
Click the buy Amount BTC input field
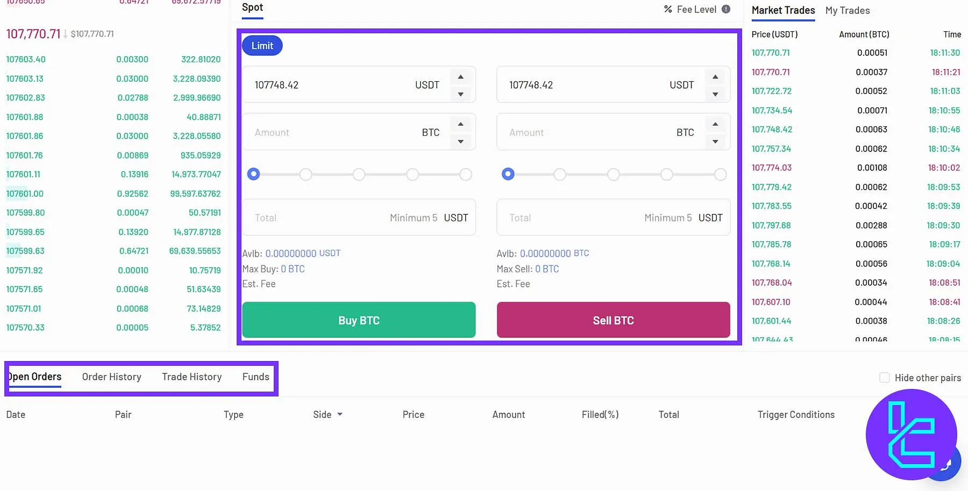tap(344, 132)
